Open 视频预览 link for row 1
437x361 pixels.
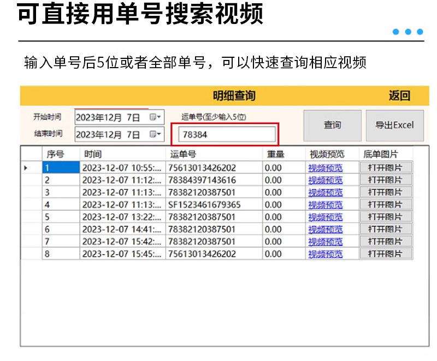pyautogui.click(x=325, y=168)
